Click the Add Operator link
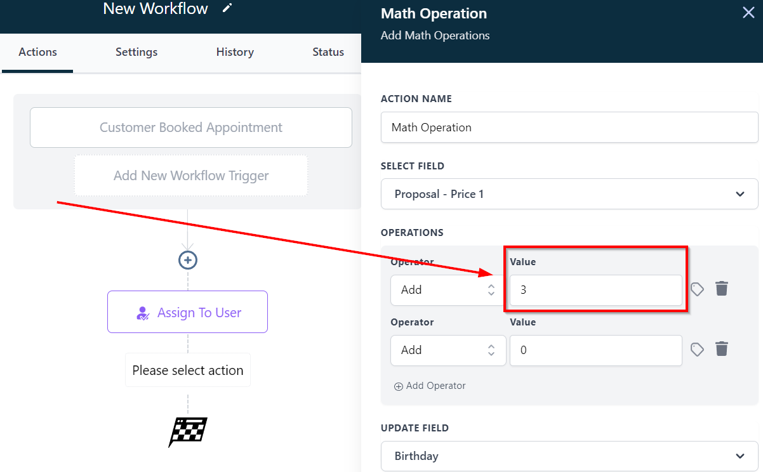Image resolution: width=763 pixels, height=472 pixels. (x=430, y=386)
